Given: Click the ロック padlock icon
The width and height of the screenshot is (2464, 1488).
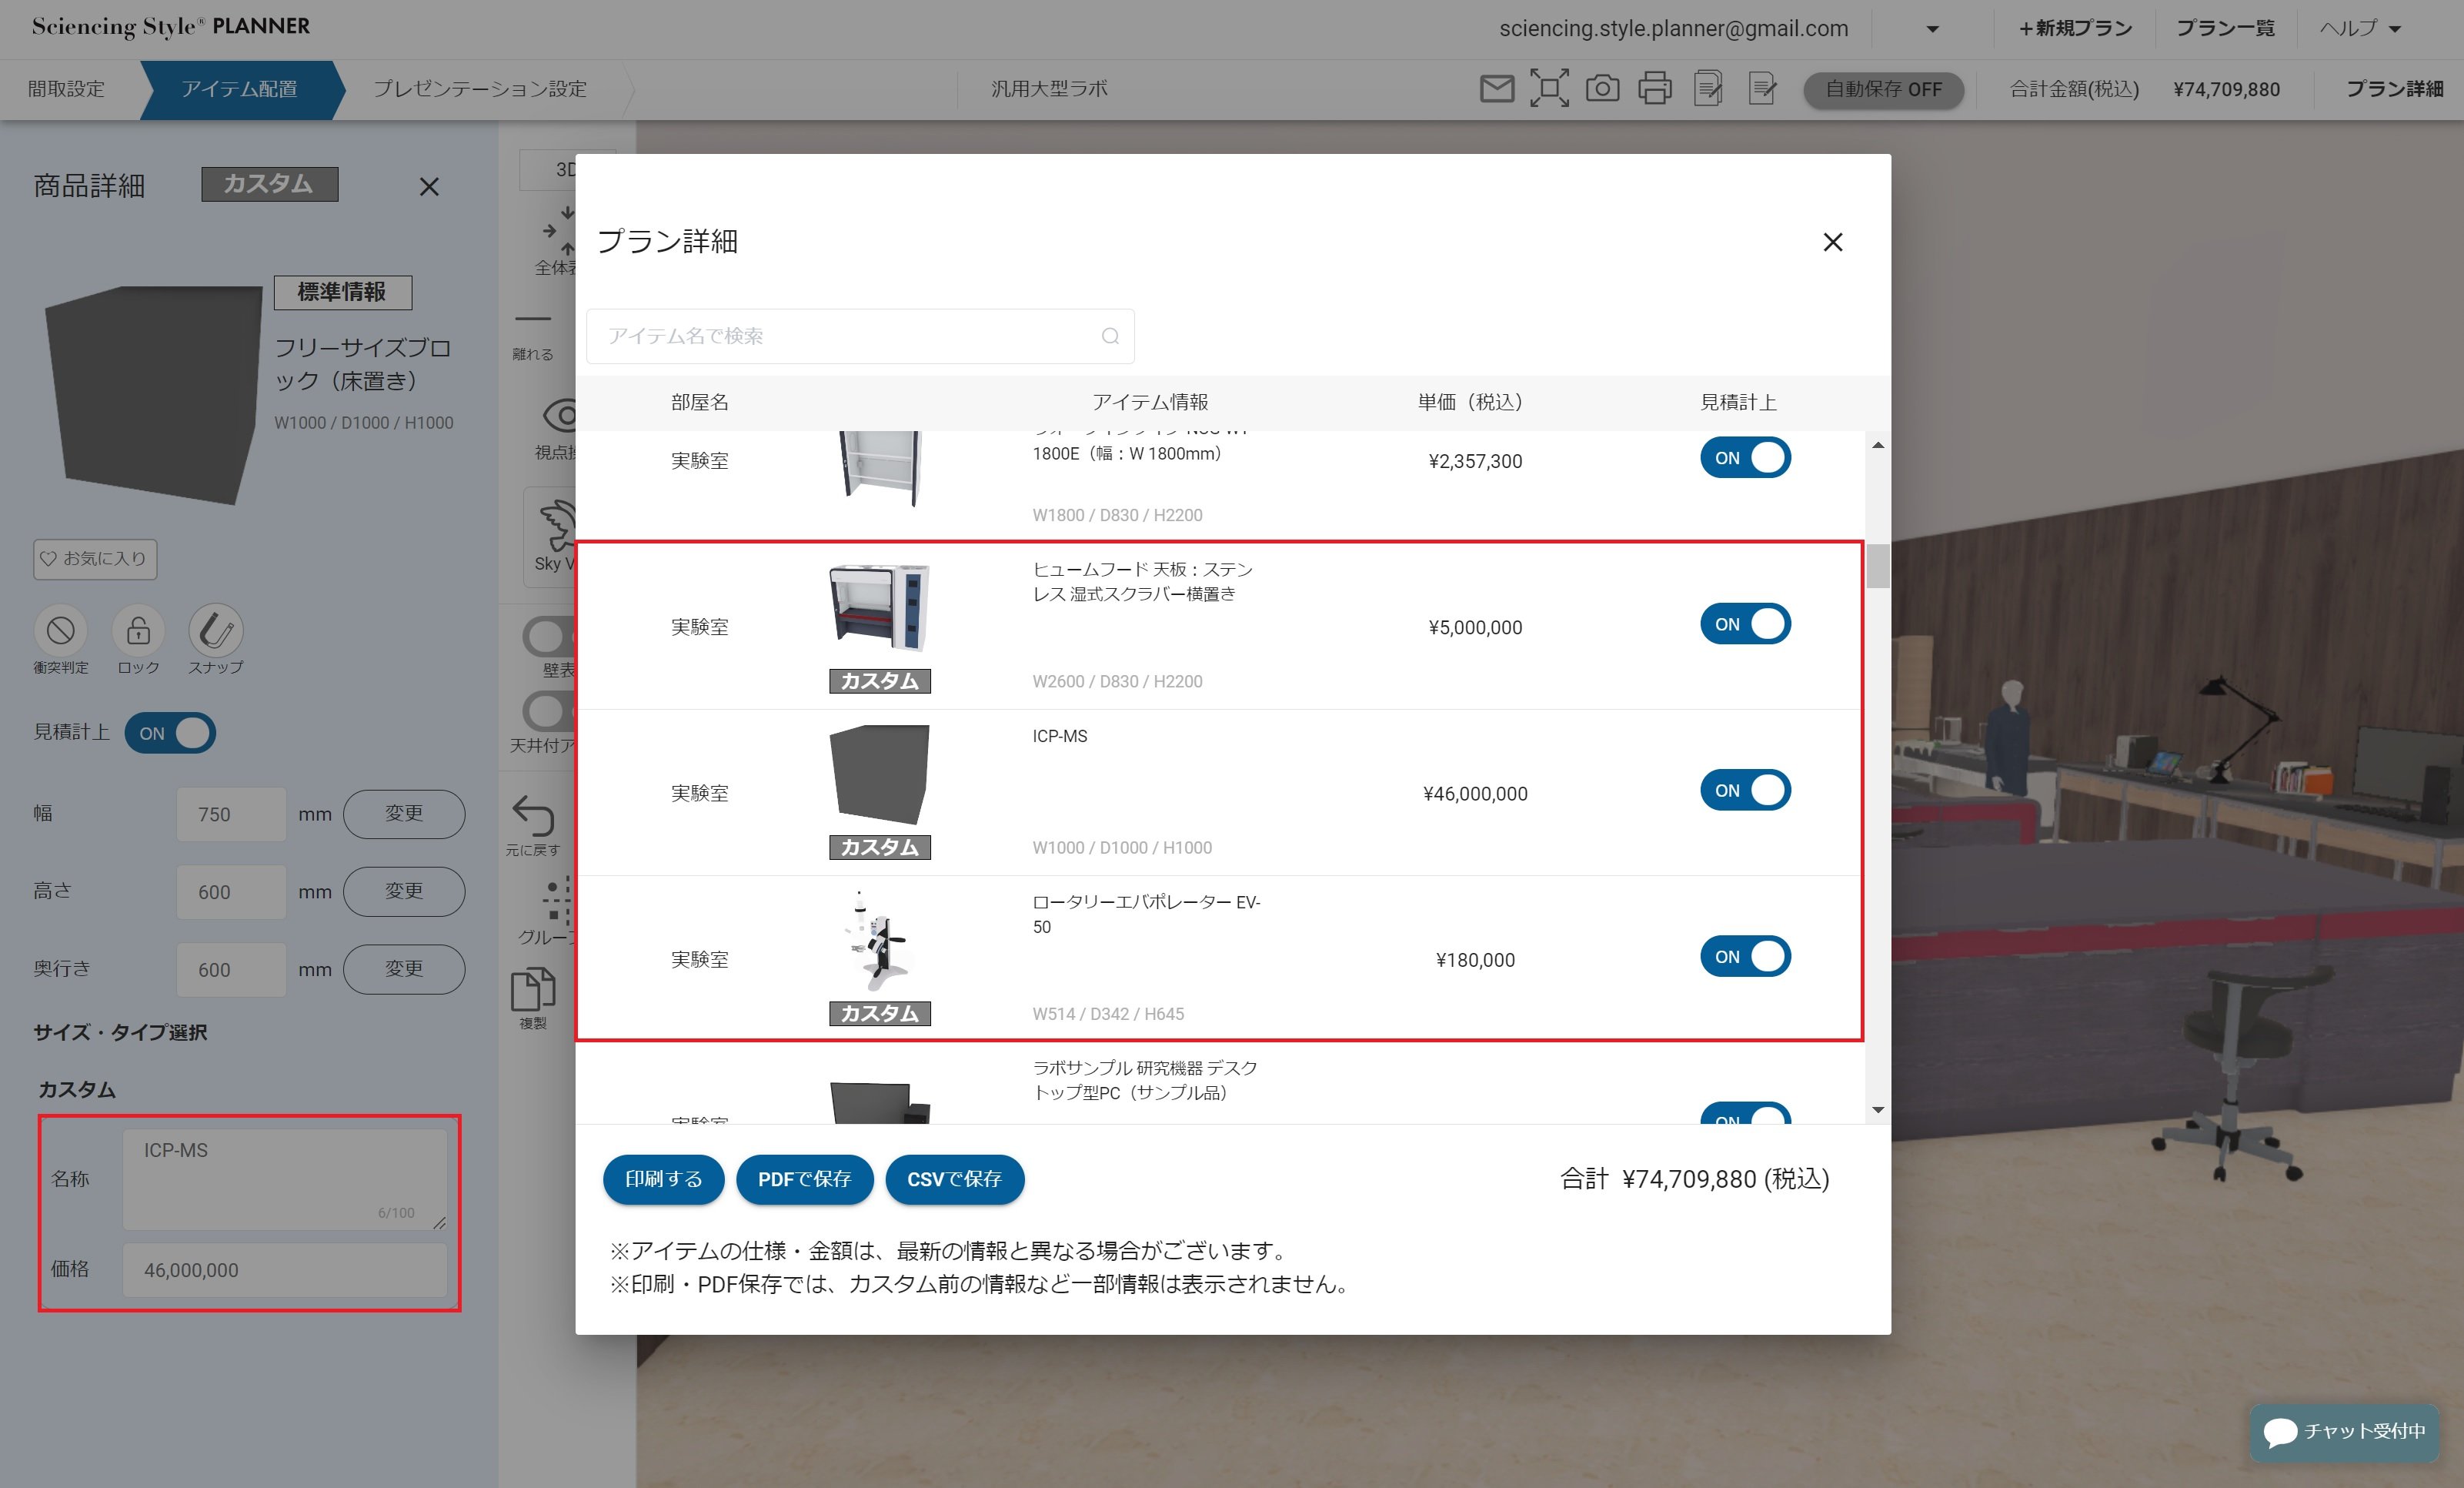Looking at the screenshot, I should pyautogui.click(x=138, y=630).
